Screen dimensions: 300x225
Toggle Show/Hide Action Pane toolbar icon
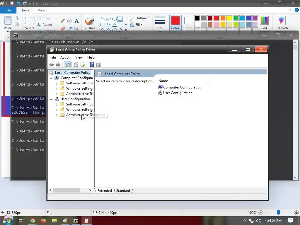click(99, 65)
